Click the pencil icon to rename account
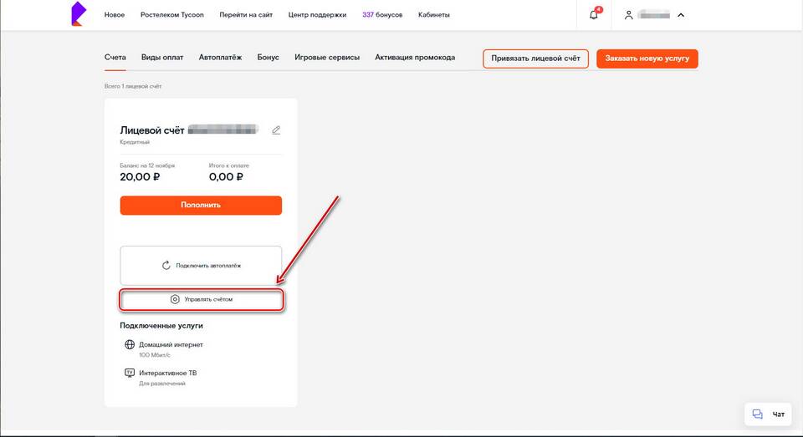Image resolution: width=803 pixels, height=437 pixels. (x=276, y=130)
